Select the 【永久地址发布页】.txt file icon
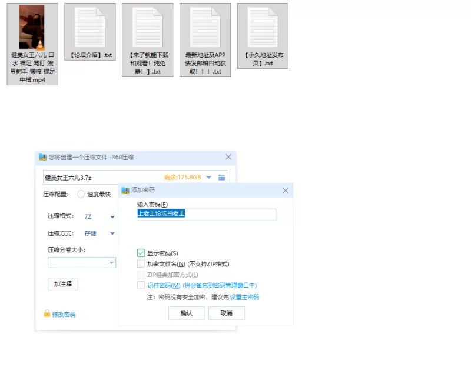This screenshot has width=471, height=384. coord(263,28)
